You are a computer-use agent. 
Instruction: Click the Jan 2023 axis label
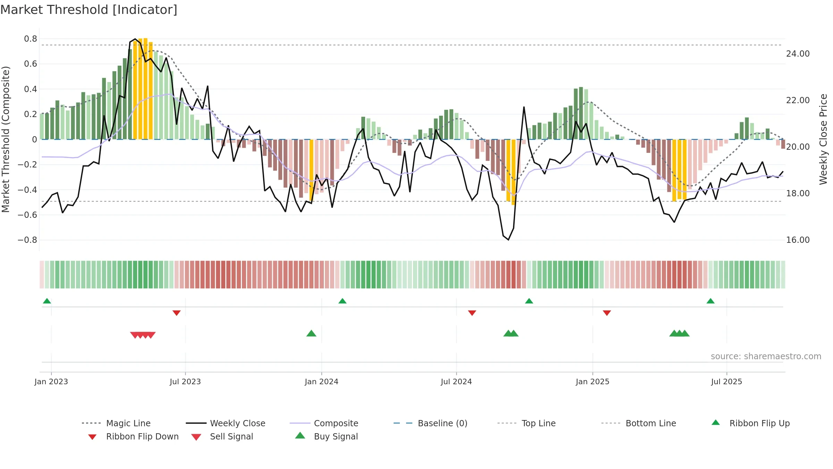51,381
